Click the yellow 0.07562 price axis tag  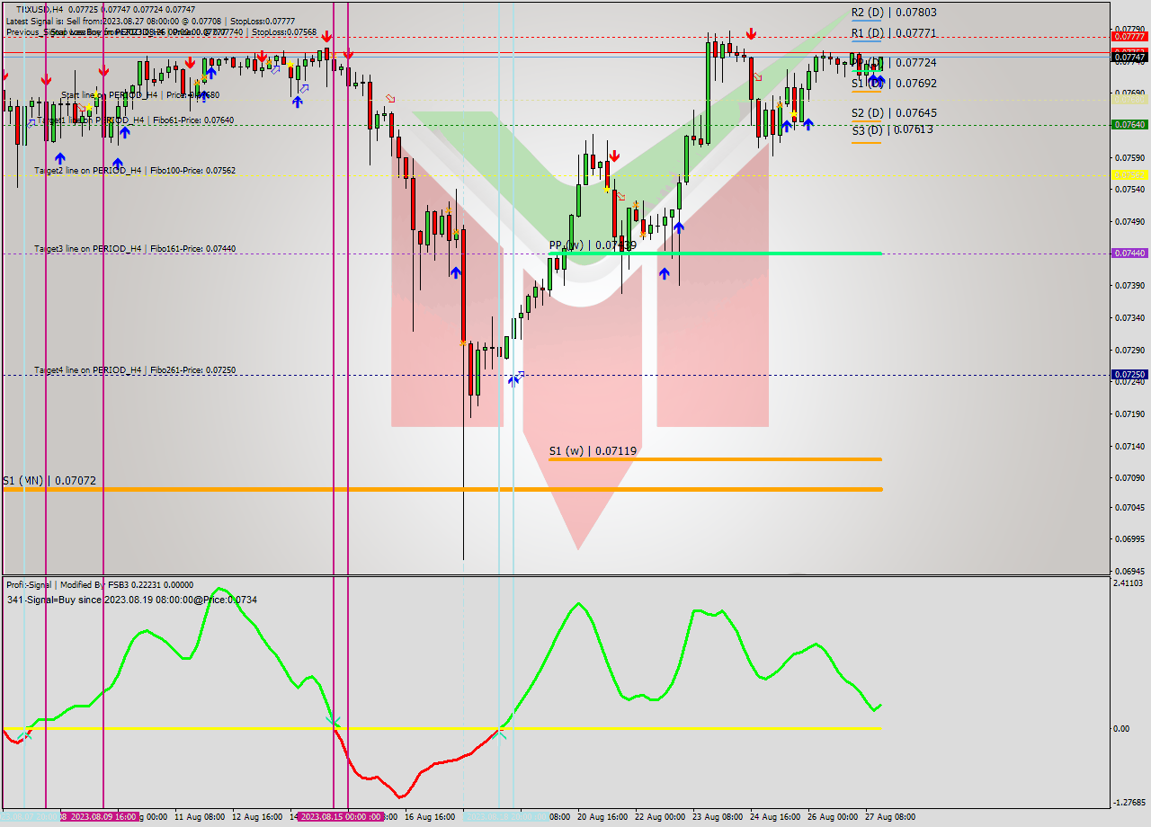[1129, 174]
